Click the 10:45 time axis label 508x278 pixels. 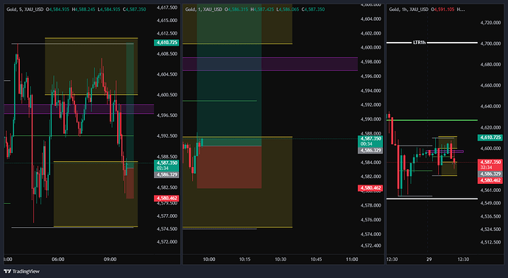pos(316,259)
